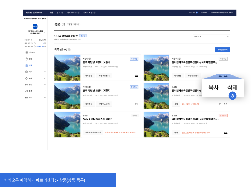Open the 광고 top menu
251x187 pixels.
60,13
